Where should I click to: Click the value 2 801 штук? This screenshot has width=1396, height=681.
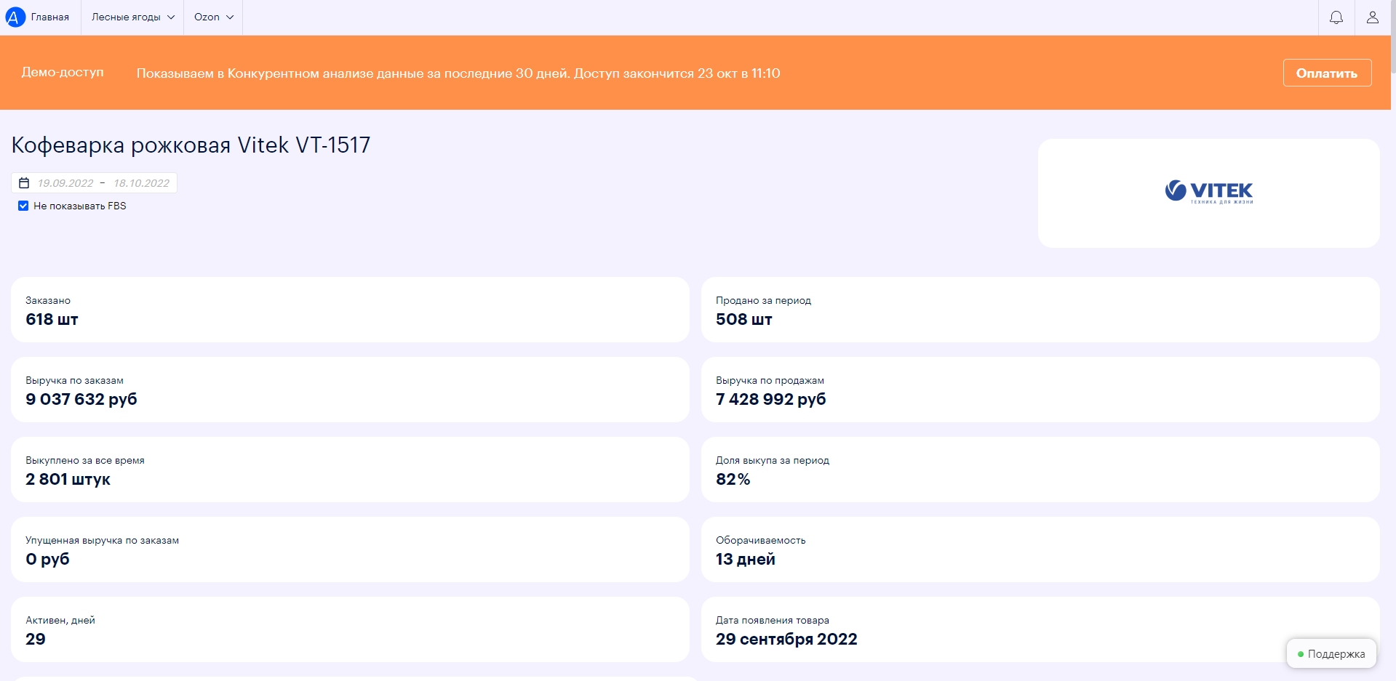[x=68, y=480]
